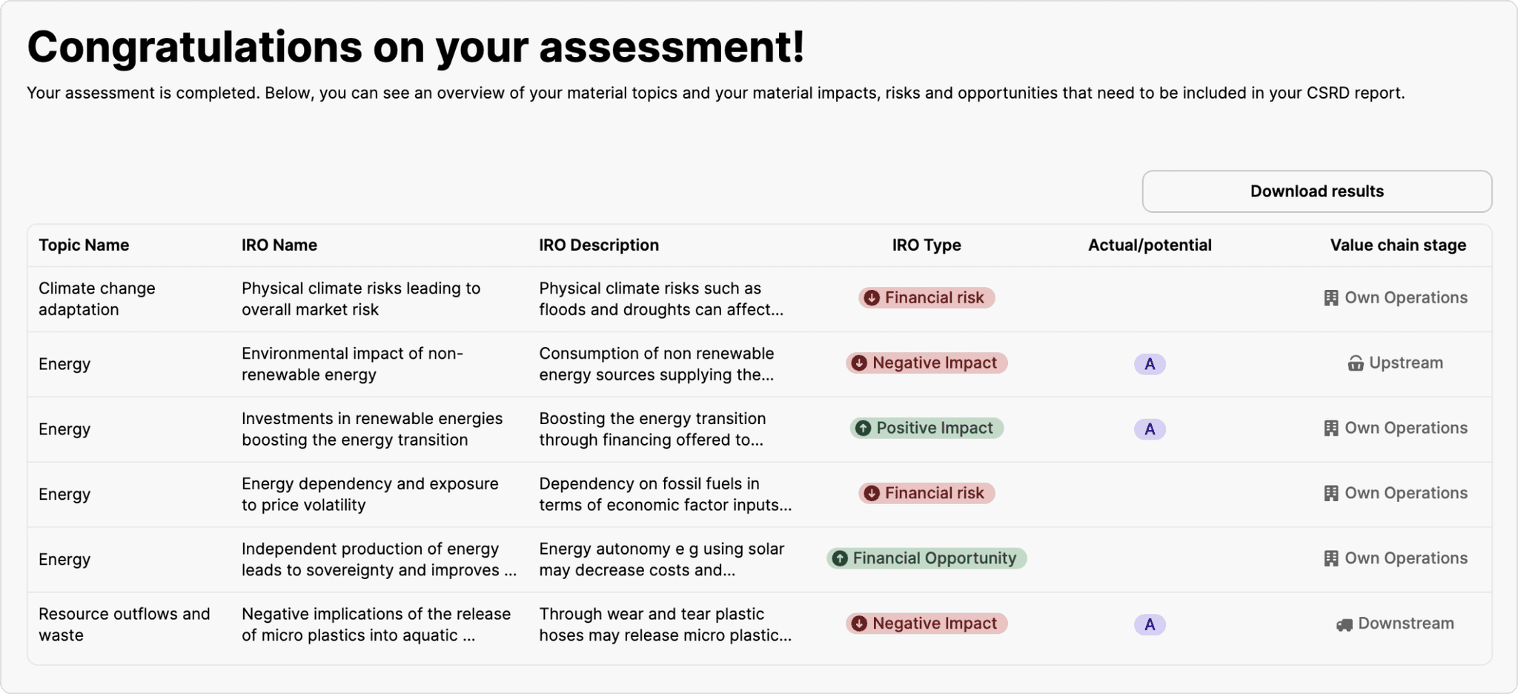Select the A indicator in renewable investments row
The height and width of the screenshot is (694, 1518).
click(x=1150, y=429)
